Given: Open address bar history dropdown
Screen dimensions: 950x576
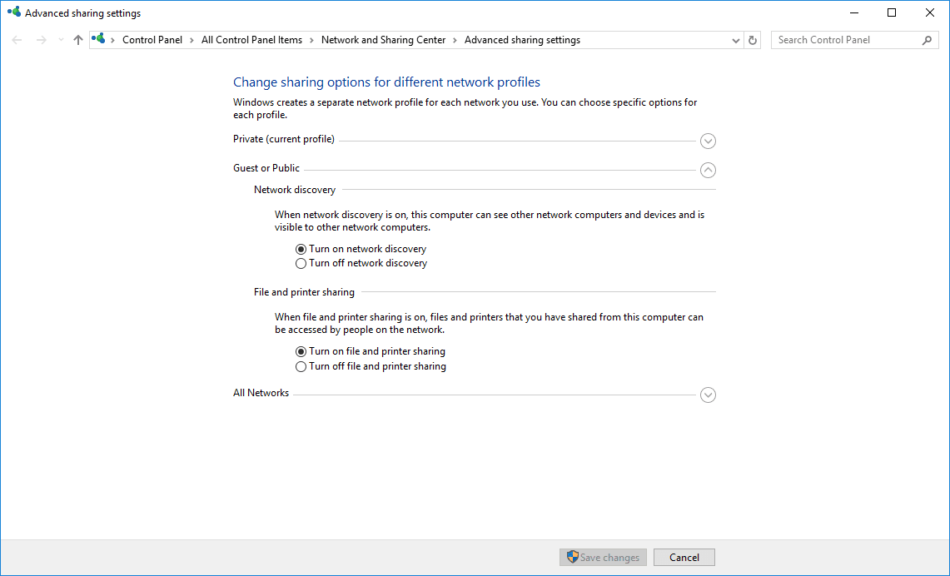Looking at the screenshot, I should click(735, 40).
